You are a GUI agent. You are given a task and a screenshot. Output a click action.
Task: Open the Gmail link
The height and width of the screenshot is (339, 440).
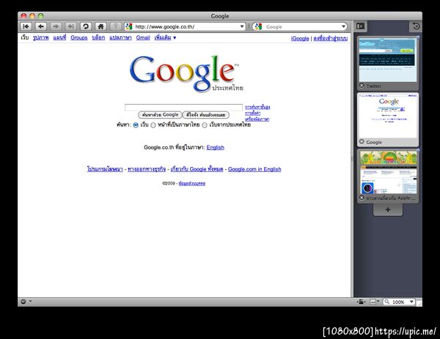[143, 37]
